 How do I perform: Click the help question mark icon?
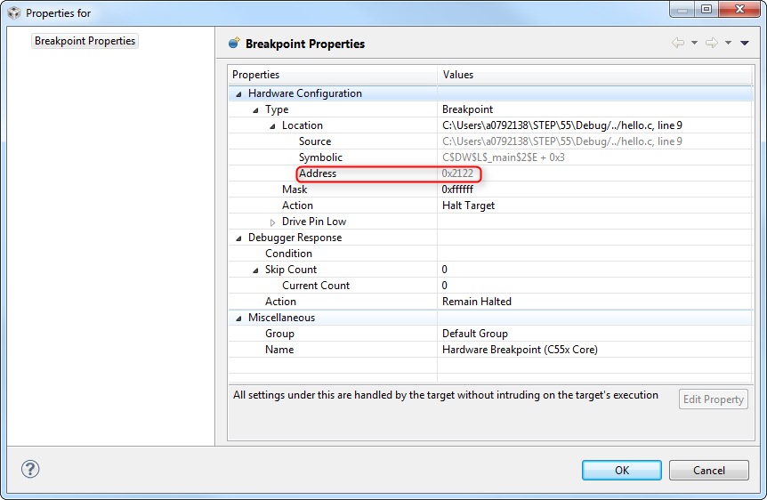pyautogui.click(x=30, y=469)
